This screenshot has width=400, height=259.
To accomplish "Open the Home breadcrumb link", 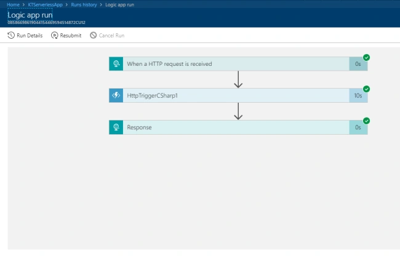I will point(14,4).
